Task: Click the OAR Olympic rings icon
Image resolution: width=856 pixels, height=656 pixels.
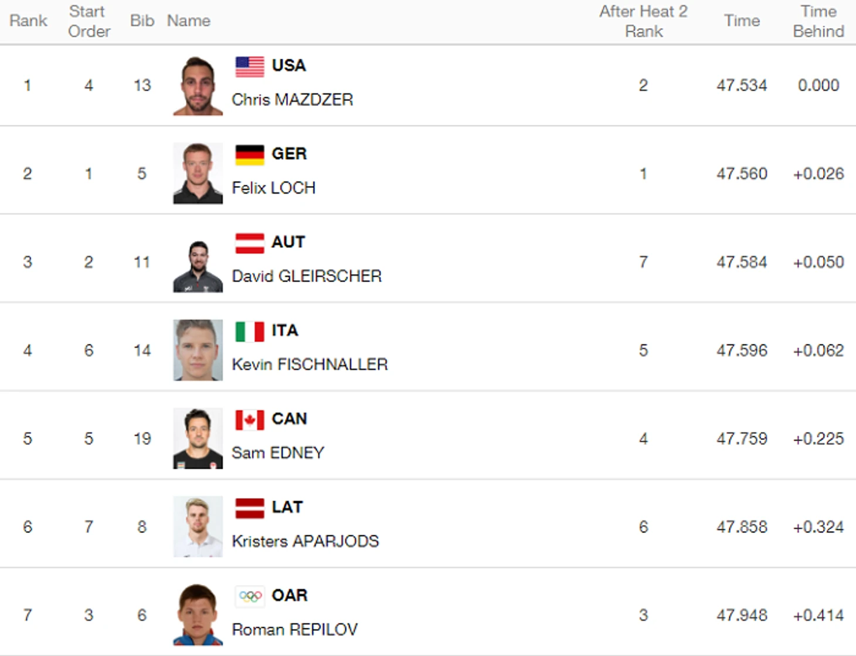Action: click(x=250, y=596)
